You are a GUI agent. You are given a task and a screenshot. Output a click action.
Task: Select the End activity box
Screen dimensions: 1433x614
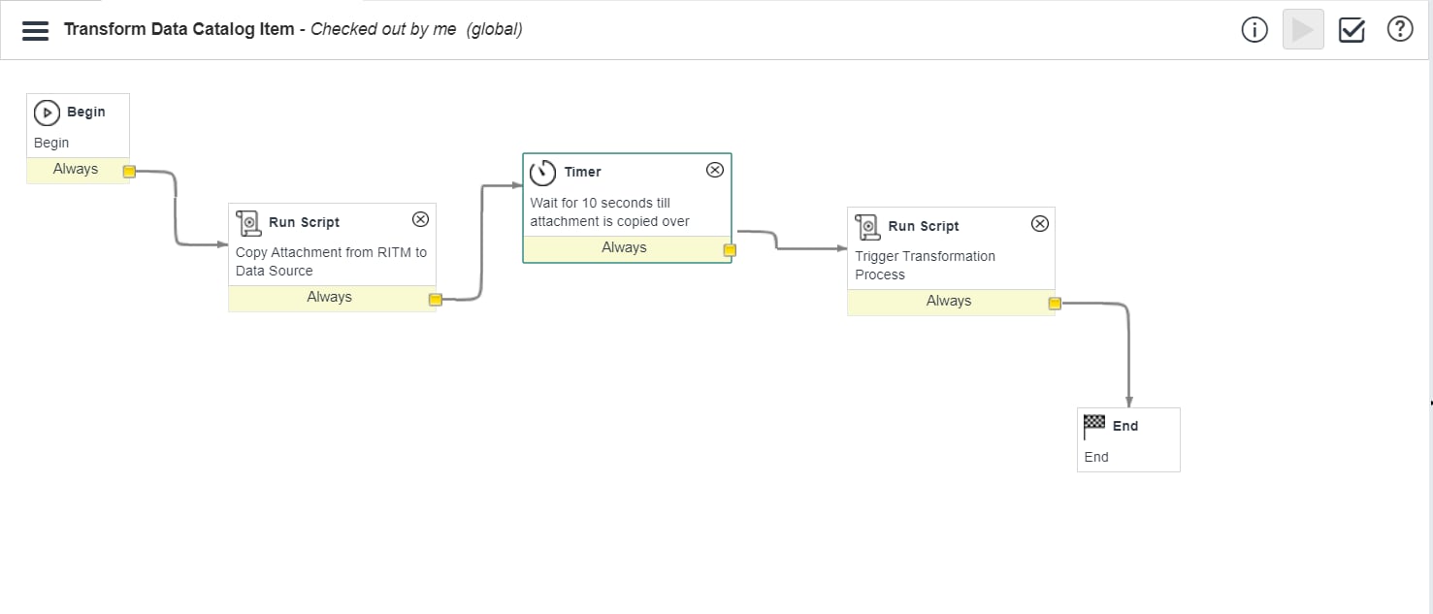tap(1128, 439)
